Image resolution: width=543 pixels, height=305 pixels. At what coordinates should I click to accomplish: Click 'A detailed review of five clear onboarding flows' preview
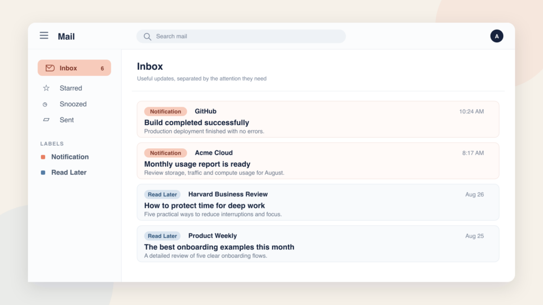tap(205, 256)
